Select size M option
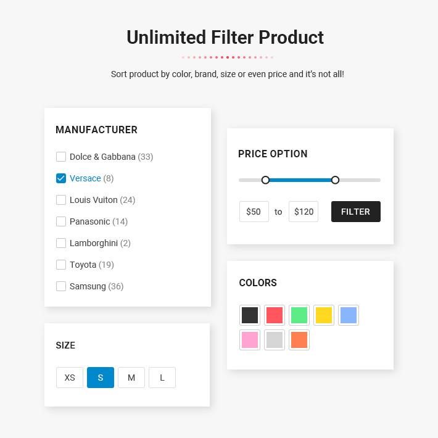The height and width of the screenshot is (438, 438). coord(131,378)
